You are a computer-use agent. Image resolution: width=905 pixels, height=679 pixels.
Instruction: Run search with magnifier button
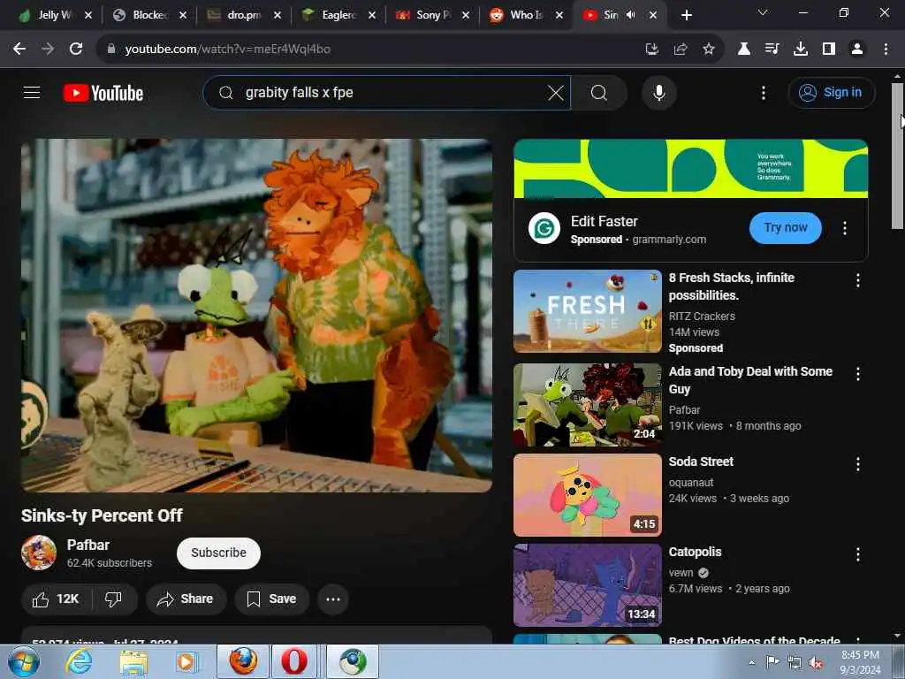[599, 92]
